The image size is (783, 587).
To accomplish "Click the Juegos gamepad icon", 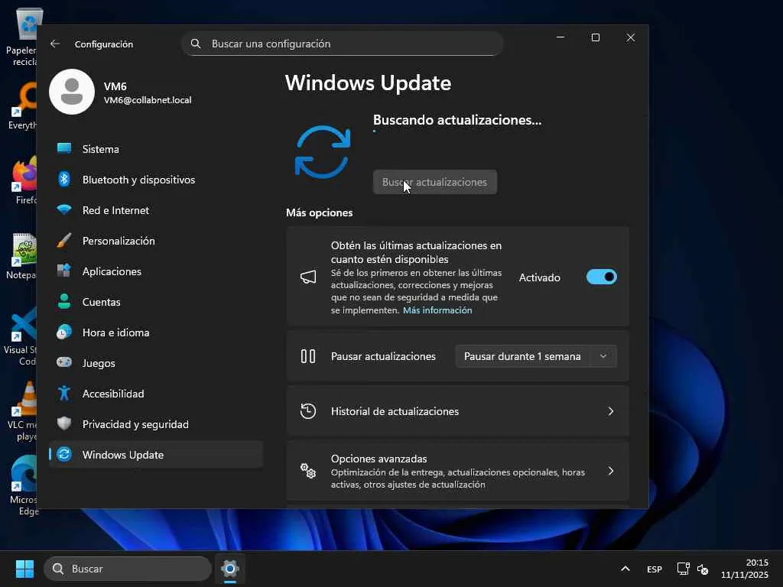I will coord(64,362).
